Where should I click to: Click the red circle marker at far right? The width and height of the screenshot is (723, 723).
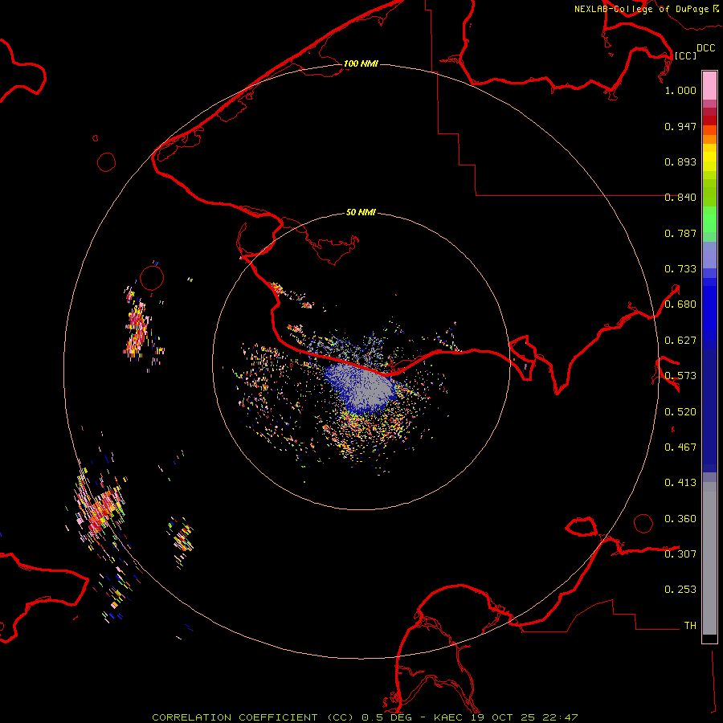pyautogui.click(x=643, y=523)
